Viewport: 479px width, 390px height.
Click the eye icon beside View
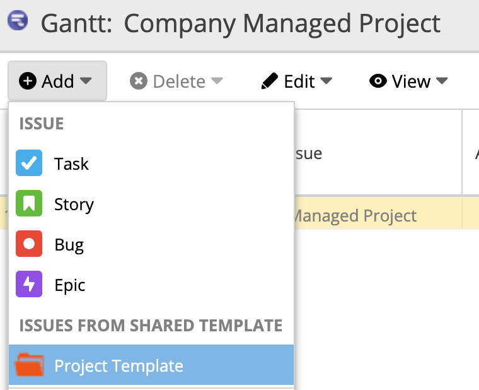coord(378,81)
